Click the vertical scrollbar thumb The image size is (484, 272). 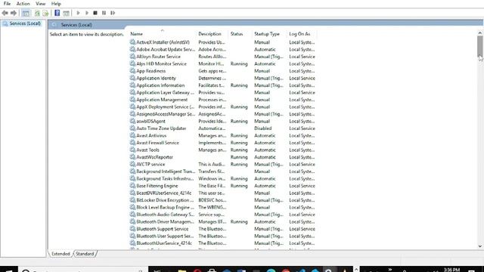click(480, 46)
